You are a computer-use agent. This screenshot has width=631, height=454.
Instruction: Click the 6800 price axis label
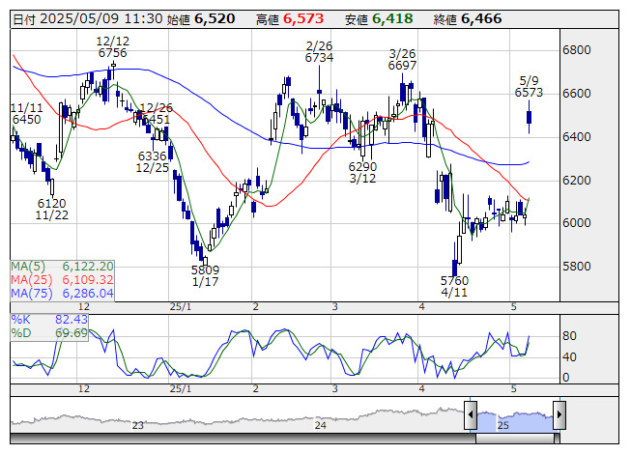tap(577, 50)
